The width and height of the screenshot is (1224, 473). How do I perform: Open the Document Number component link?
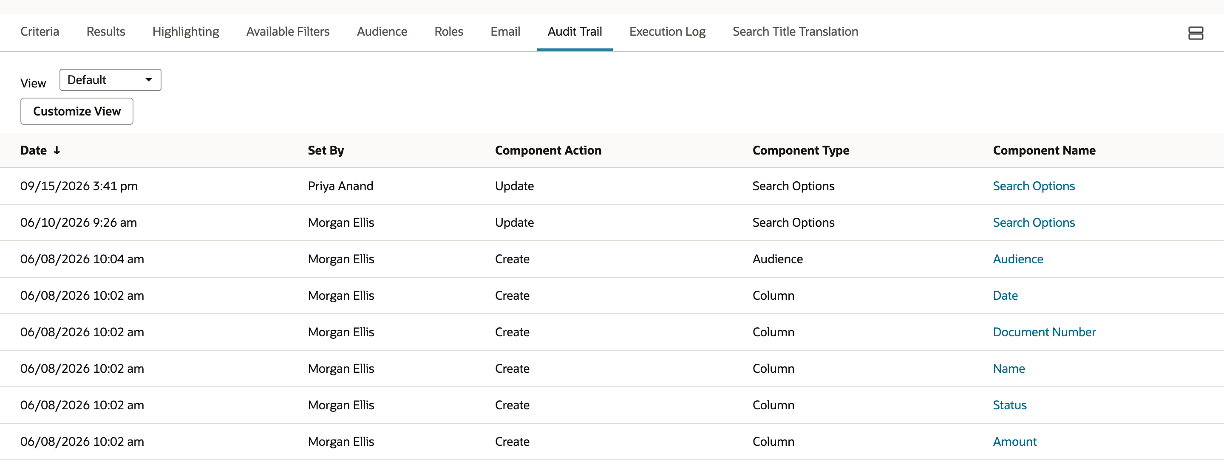[x=1044, y=332]
